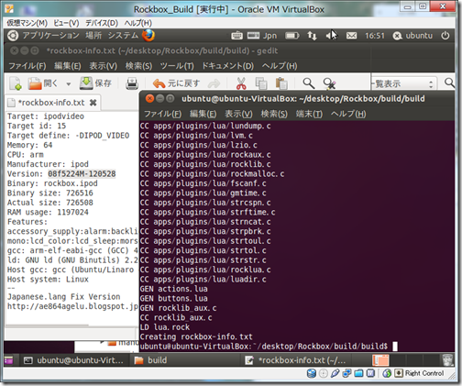Switch to *rockbox-info.txt taskbar item
The image size is (462, 386).
pos(296,360)
